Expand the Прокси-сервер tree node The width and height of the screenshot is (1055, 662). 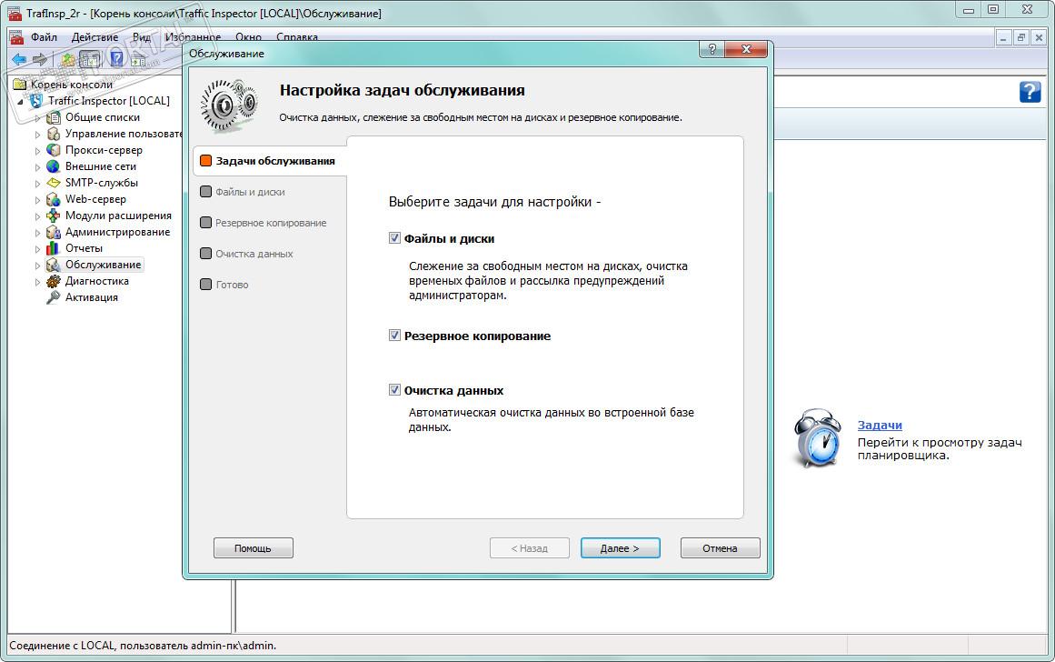click(37, 150)
